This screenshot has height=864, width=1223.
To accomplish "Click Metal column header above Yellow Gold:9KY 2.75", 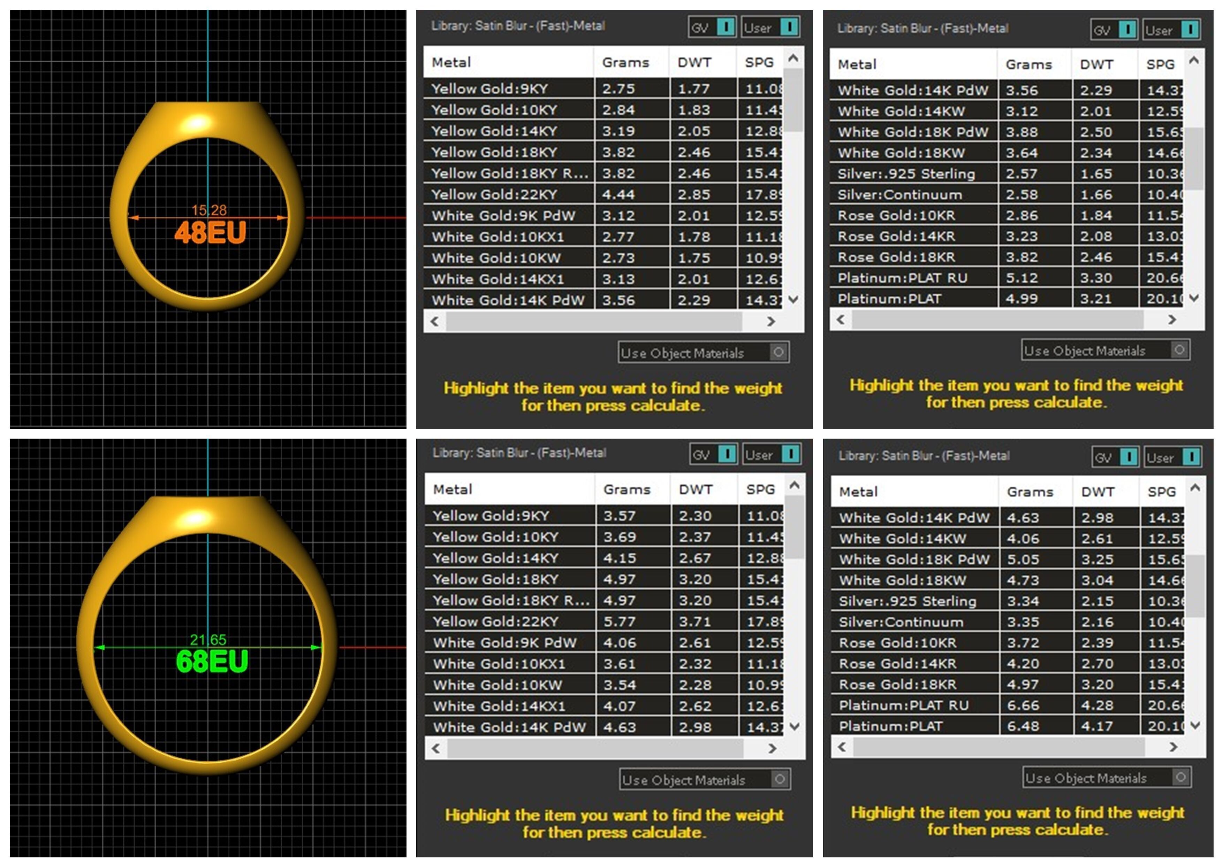I will pyautogui.click(x=452, y=62).
